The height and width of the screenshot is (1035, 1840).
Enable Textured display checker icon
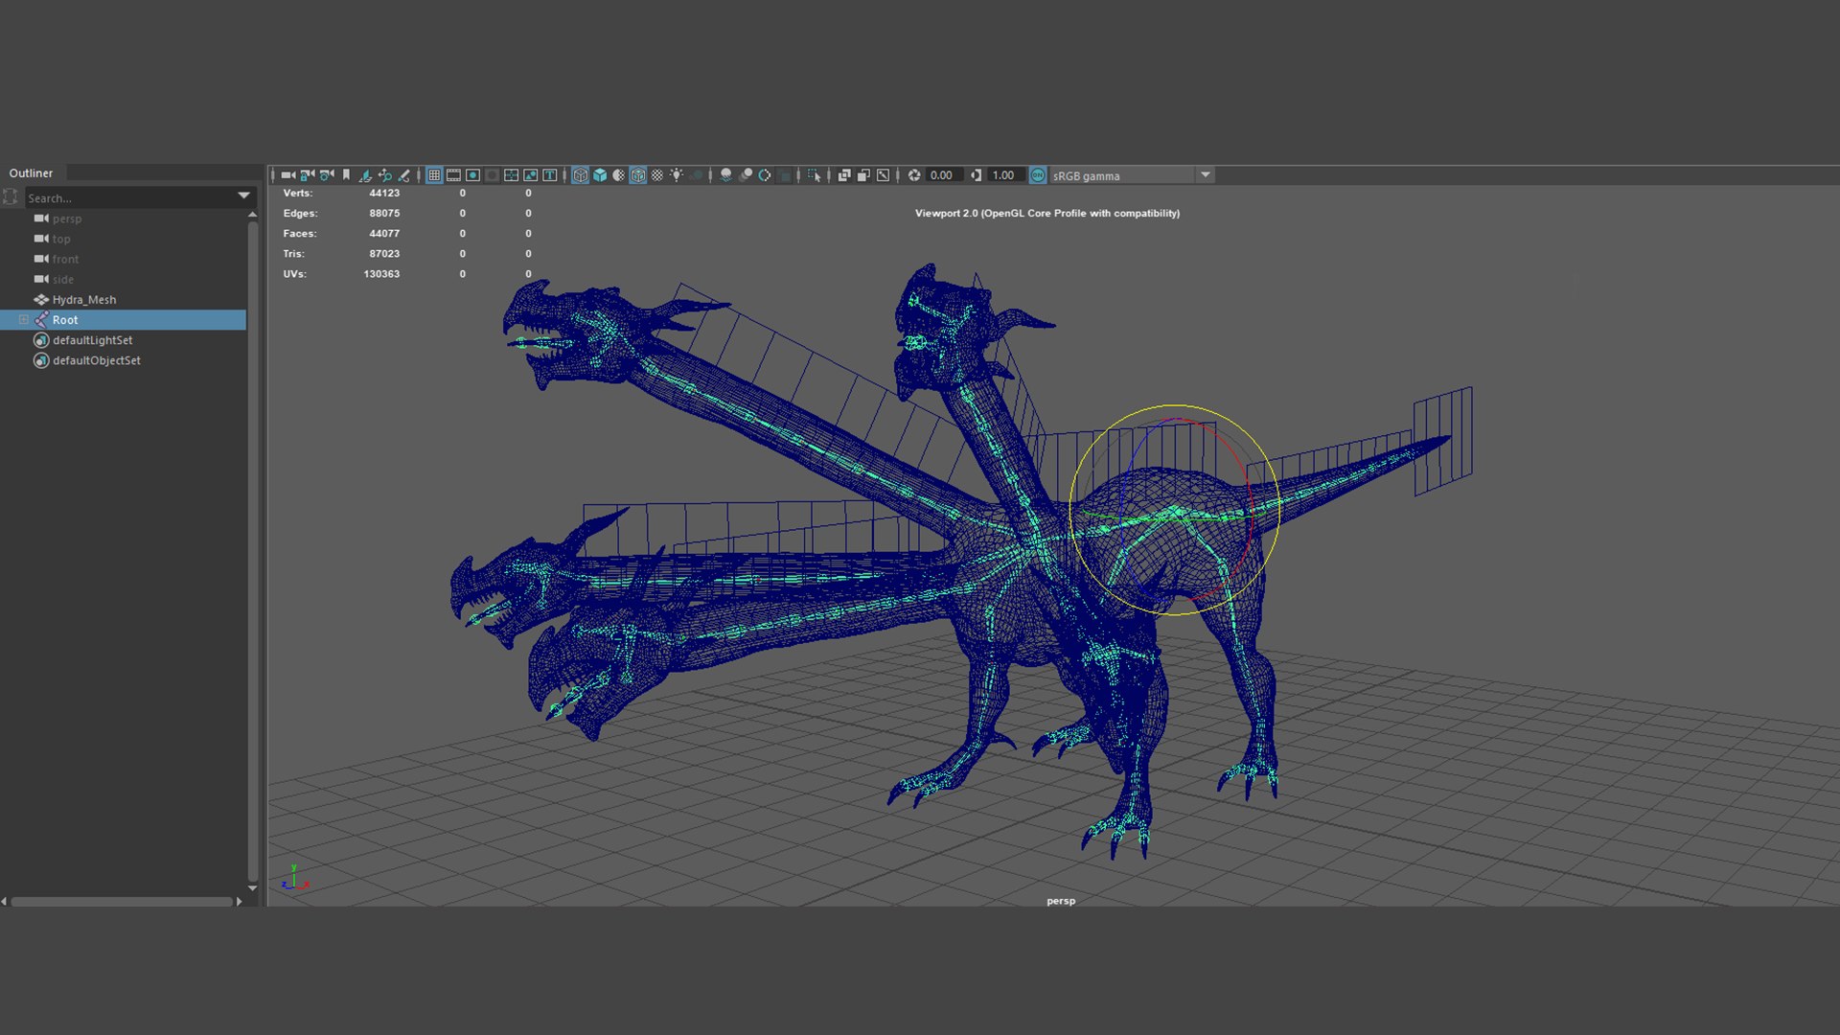tap(656, 175)
